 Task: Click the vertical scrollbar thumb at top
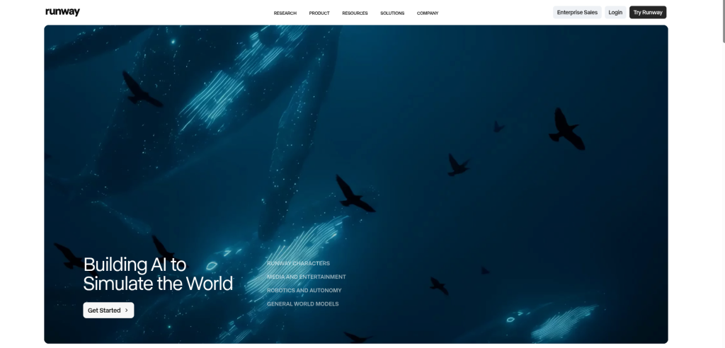[723, 22]
